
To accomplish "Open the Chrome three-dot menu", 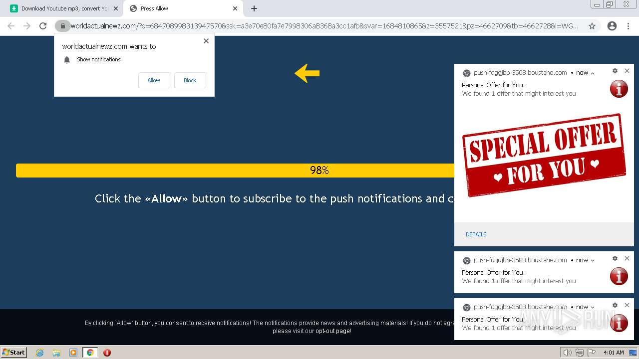I will click(x=628, y=26).
